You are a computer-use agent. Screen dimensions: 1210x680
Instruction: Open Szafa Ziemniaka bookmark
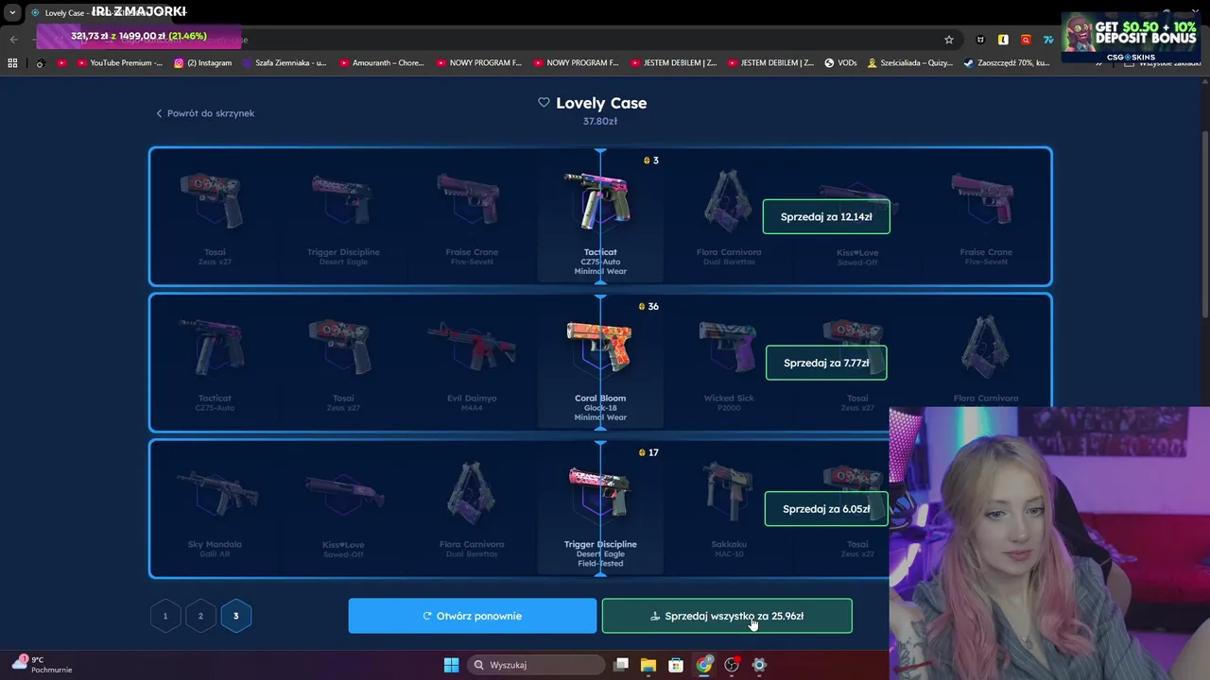click(x=284, y=63)
